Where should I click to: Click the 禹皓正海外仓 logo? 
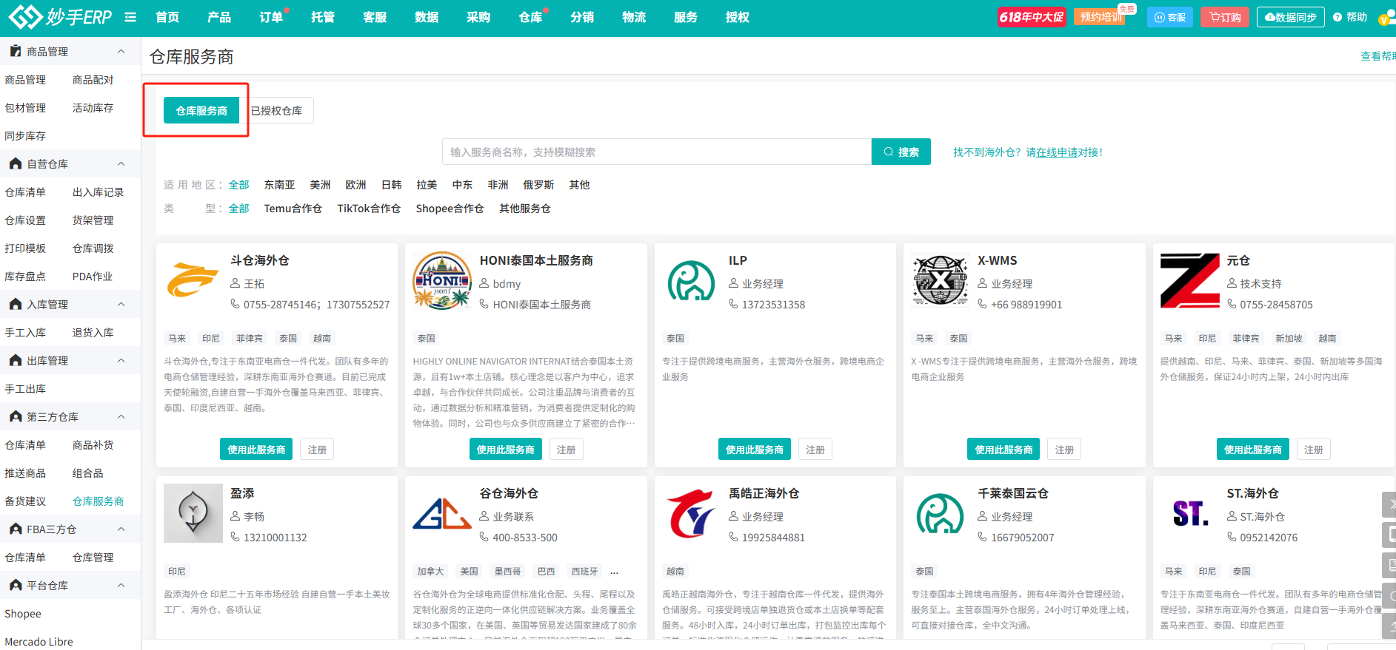[691, 513]
